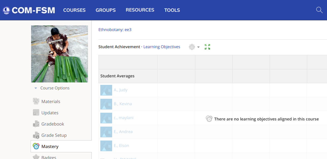The image size is (327, 159).
Task: Open the search magnifier icon
Action: (319, 10)
